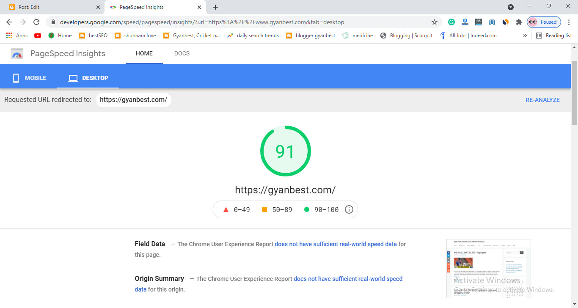
Task: Click the blue stacked-layers extension icon
Action: [492, 22]
